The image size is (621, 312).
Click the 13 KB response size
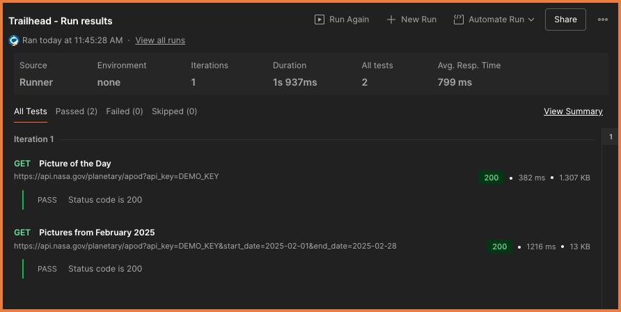pos(580,247)
